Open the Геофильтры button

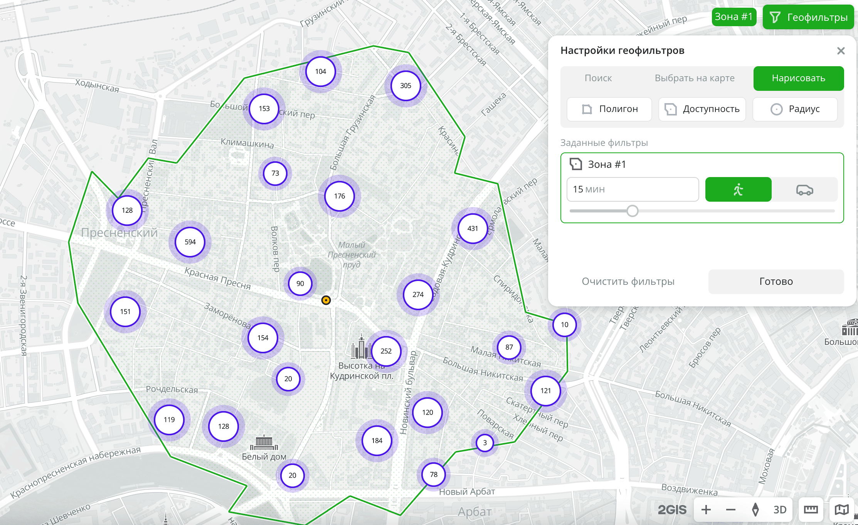point(808,17)
